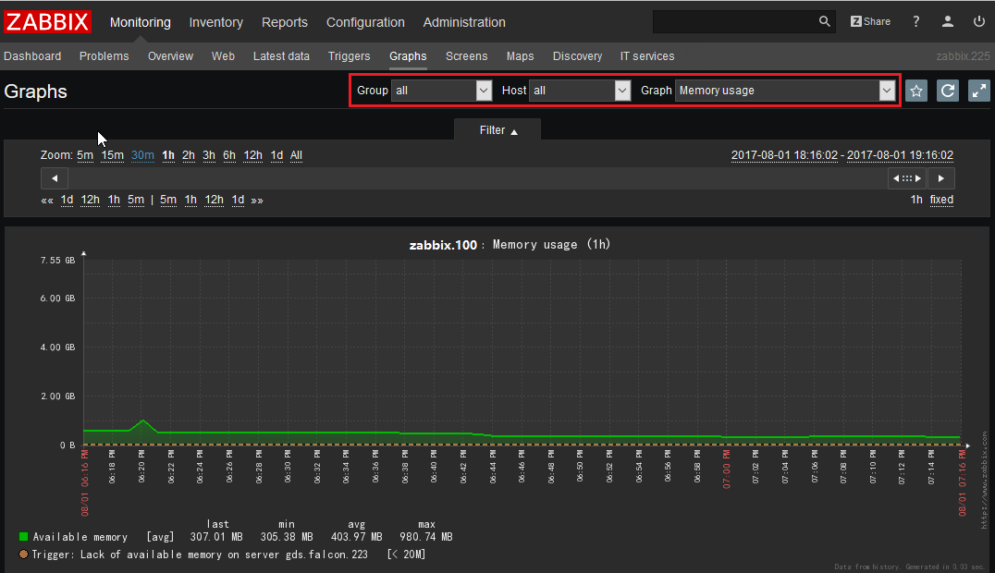This screenshot has width=995, height=573.
Task: Click the Zabbix Share button
Action: 870,21
